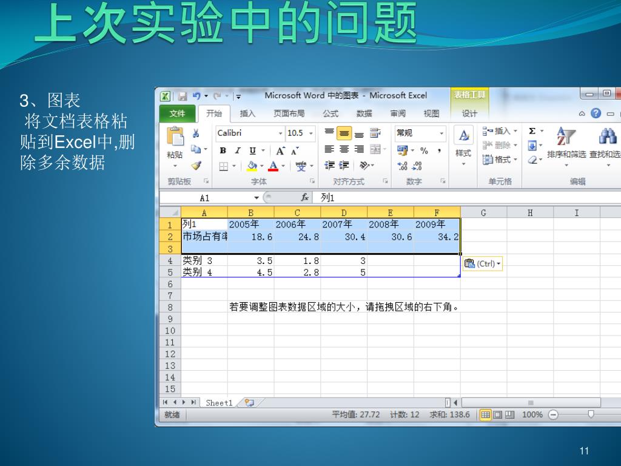Click the Copy icon
Image resolution: width=621 pixels, height=466 pixels.
(x=196, y=149)
